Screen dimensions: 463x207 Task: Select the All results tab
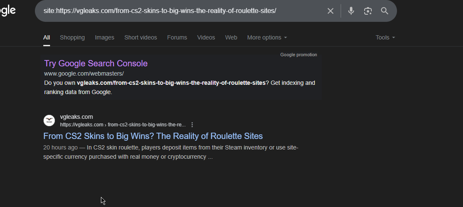[x=47, y=37]
